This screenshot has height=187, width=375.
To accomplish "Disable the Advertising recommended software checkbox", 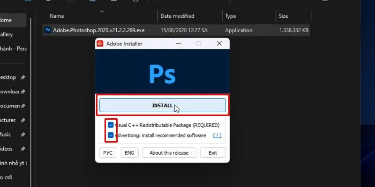I will (111, 136).
